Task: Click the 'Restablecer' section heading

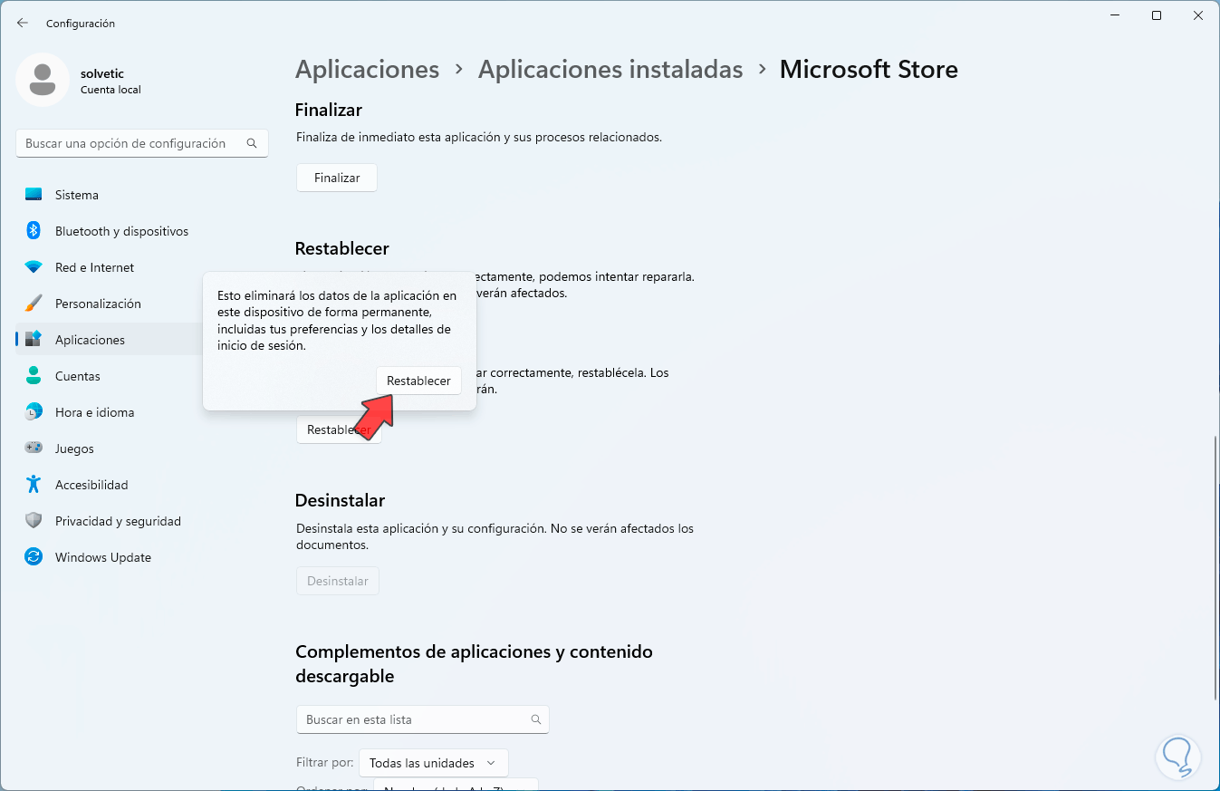Action: tap(342, 248)
